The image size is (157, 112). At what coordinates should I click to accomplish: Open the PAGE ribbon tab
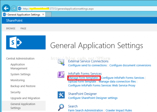(x=23, y=28)
